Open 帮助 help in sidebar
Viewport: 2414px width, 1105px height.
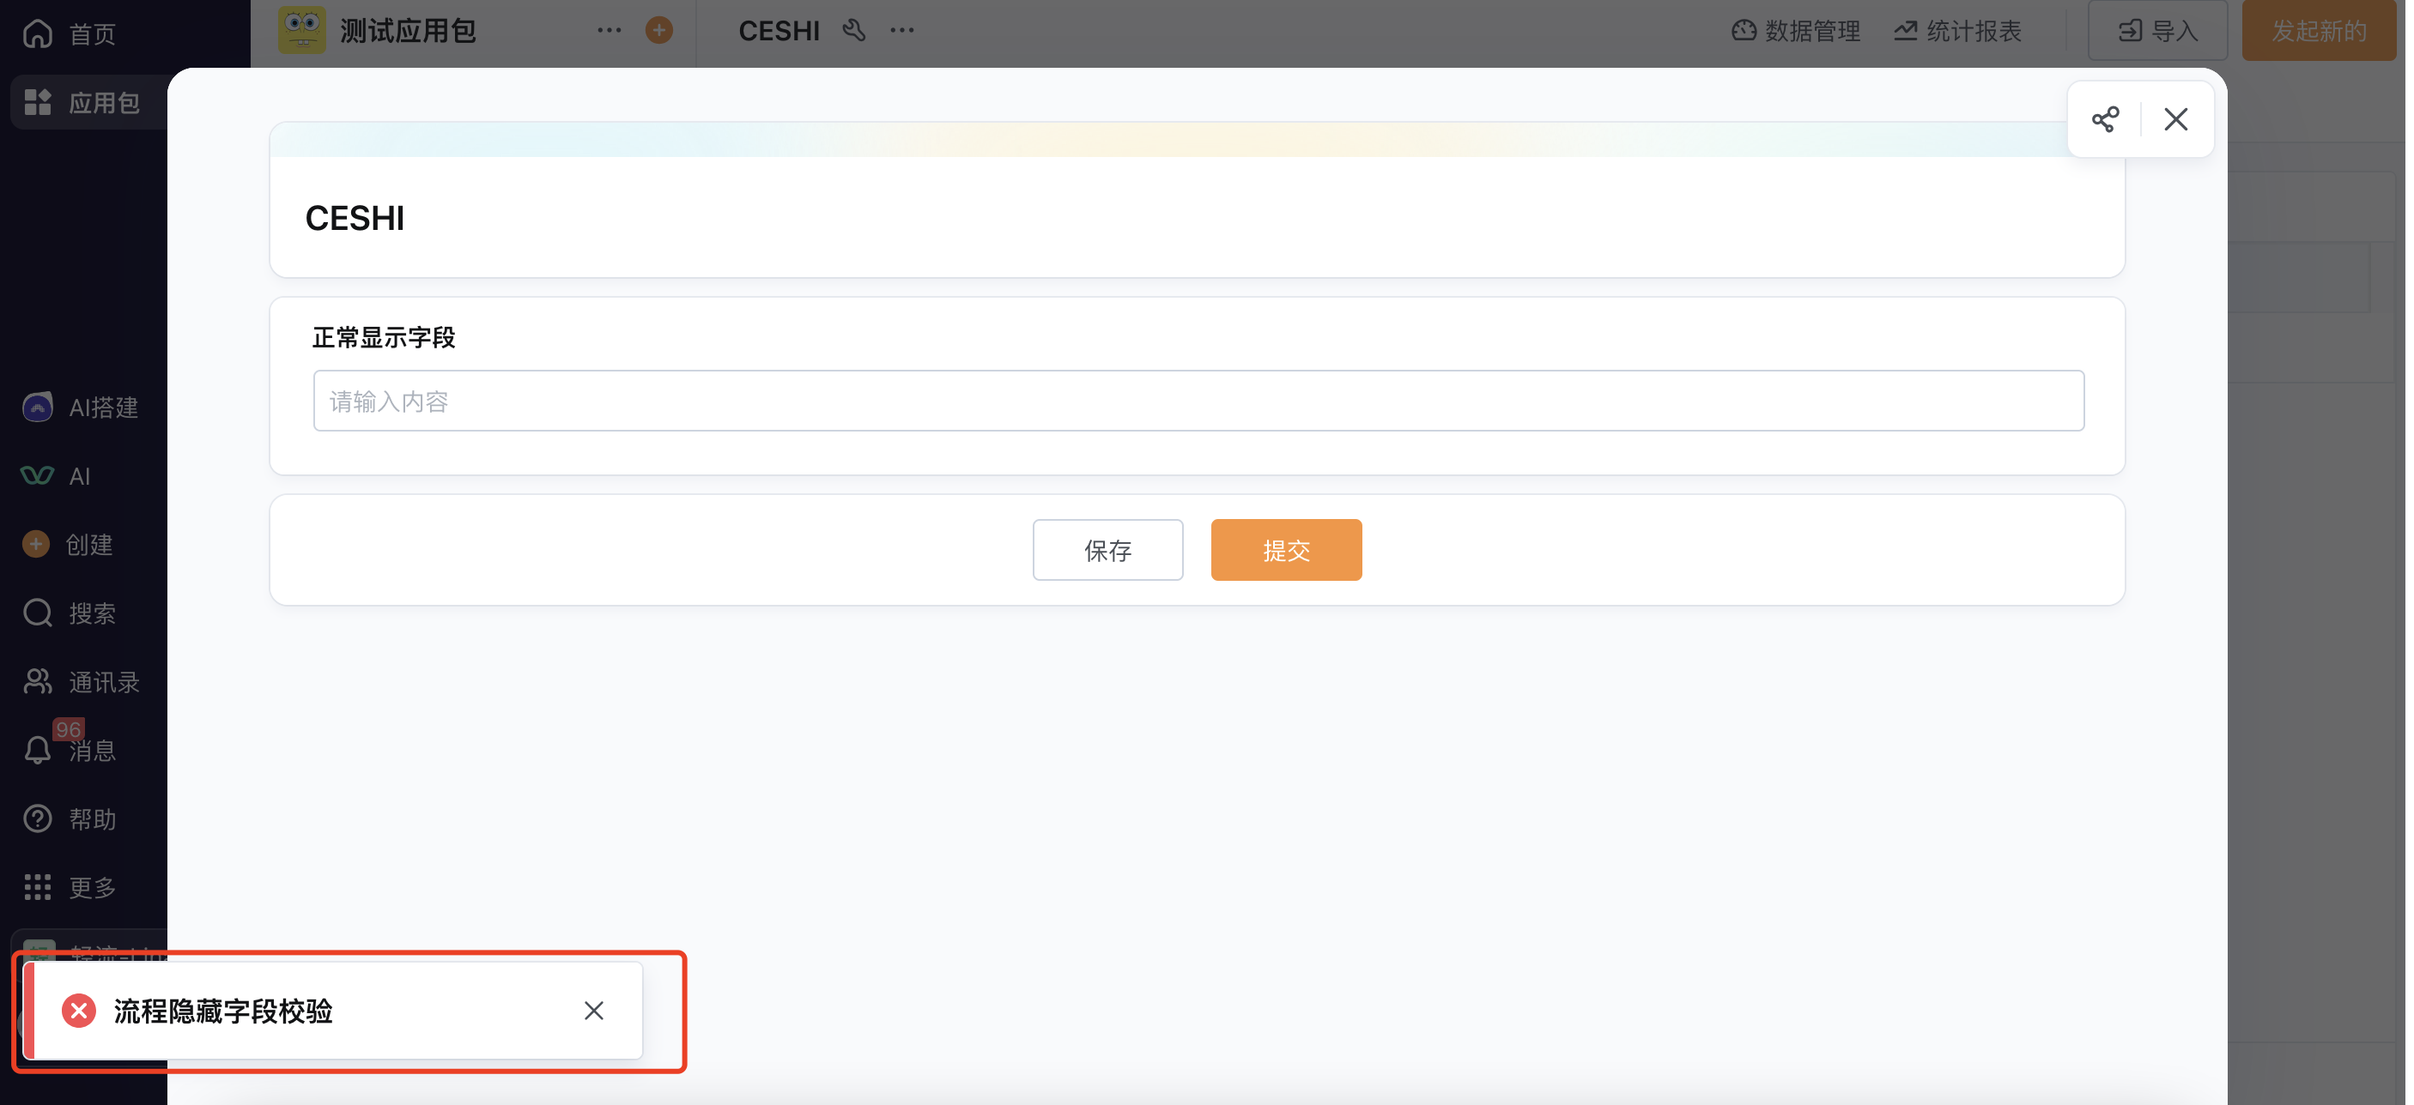(70, 819)
